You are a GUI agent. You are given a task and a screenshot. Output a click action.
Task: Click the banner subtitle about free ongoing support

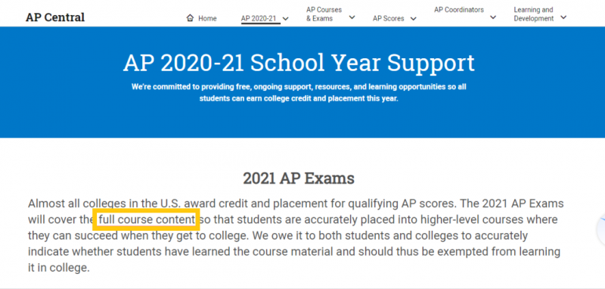299,92
